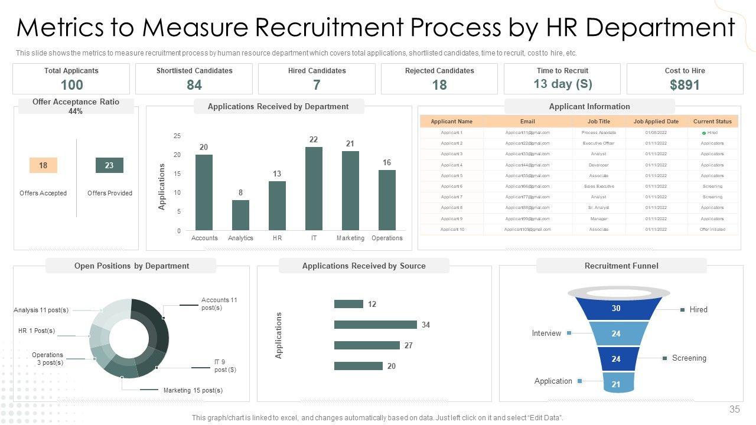Image resolution: width=756 pixels, height=425 pixels.
Task: Select the Applicant 4 name cell
Action: click(452, 165)
